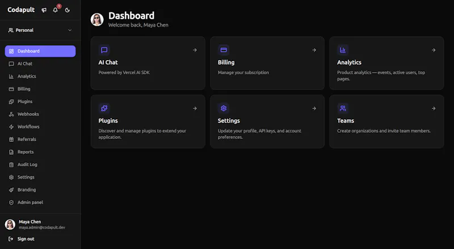454x249 pixels.
Task: Click the AI Chat card chat icon
Action: (x=104, y=50)
